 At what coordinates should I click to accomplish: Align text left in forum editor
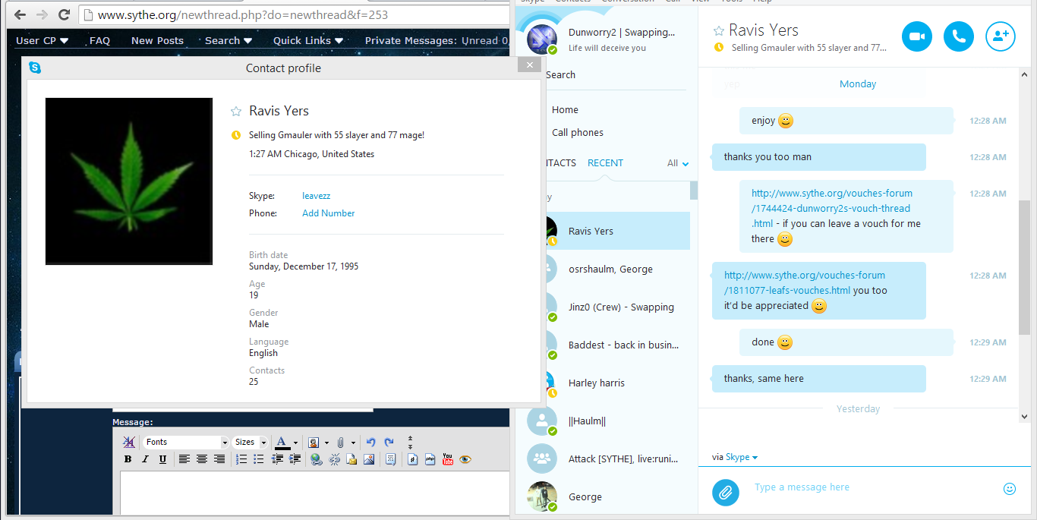pos(184,459)
